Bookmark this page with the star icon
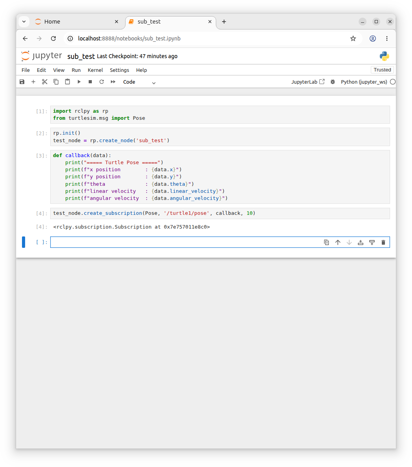This screenshot has height=467, width=412. (x=353, y=38)
